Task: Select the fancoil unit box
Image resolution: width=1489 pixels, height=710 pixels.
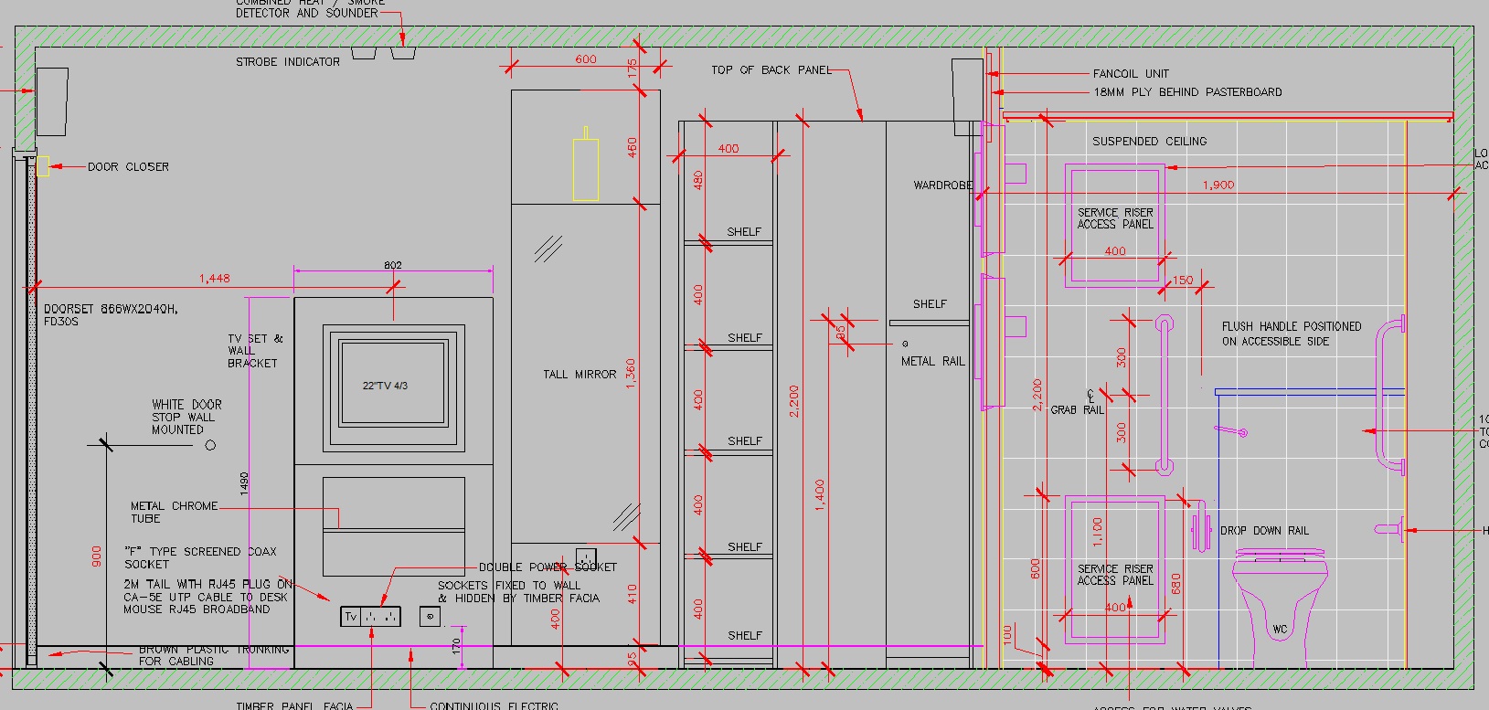Action: click(x=967, y=98)
